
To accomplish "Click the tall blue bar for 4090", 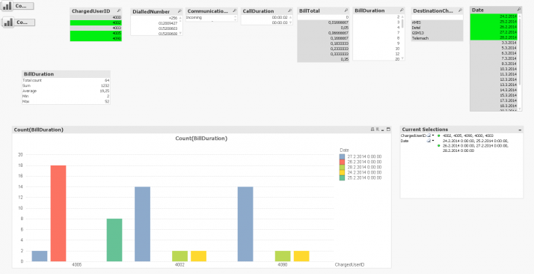I will coord(245,224).
